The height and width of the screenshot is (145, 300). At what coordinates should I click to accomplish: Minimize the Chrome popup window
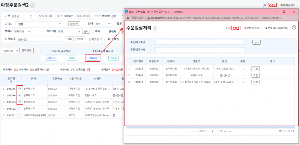[275, 12]
